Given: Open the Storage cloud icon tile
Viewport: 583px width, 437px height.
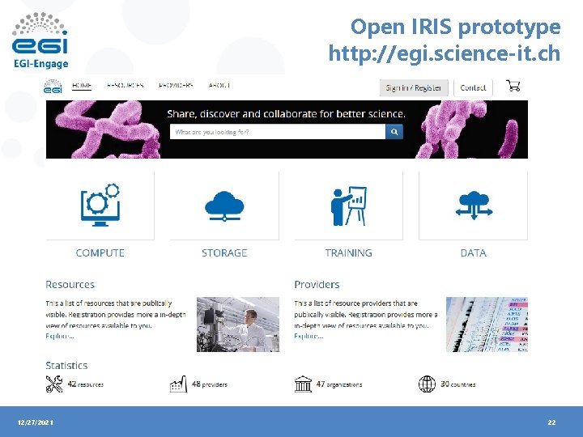Looking at the screenshot, I should (224, 205).
